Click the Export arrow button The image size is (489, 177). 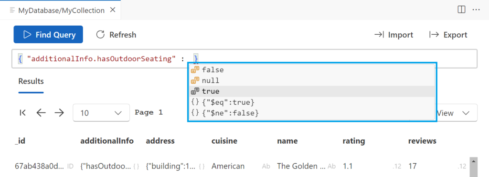tap(448, 35)
